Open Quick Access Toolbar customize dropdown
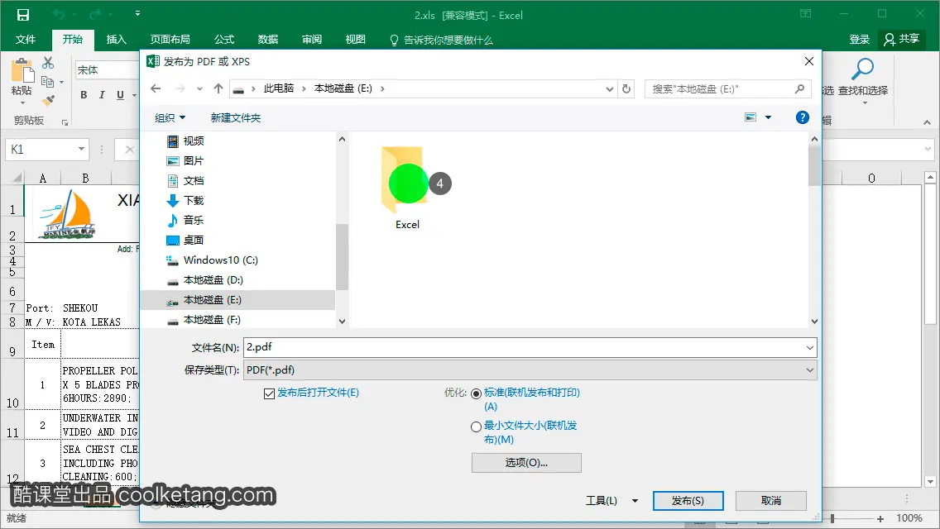The height and width of the screenshot is (529, 940). (x=137, y=13)
